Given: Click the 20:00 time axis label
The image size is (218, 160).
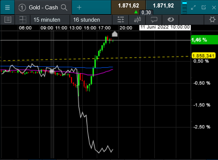Looking at the screenshot, I should [126, 28].
